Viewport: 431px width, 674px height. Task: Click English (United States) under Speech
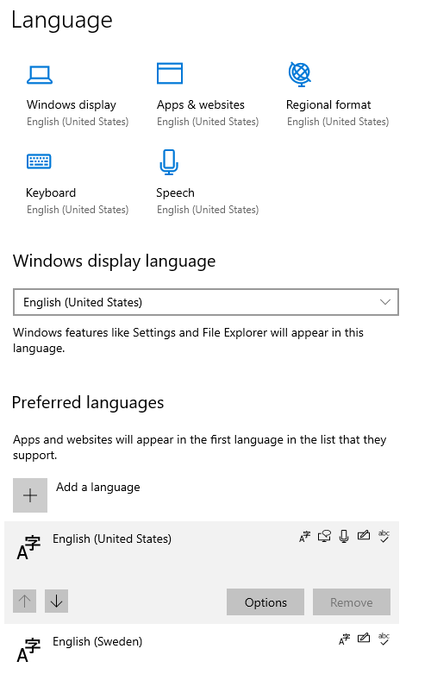click(x=208, y=210)
